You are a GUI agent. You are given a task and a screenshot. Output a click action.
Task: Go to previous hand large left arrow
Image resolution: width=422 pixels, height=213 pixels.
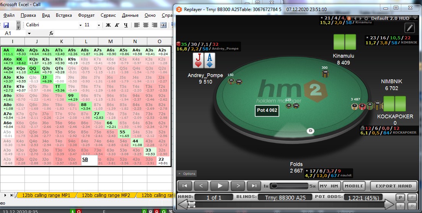183,205
